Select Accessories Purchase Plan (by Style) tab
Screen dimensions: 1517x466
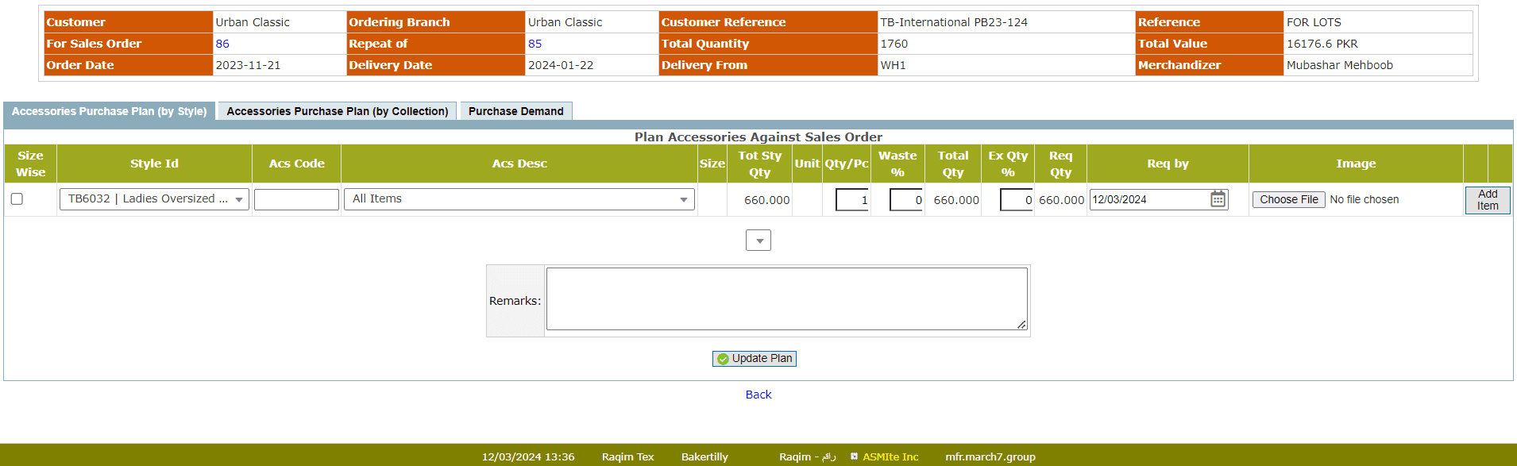[109, 111]
